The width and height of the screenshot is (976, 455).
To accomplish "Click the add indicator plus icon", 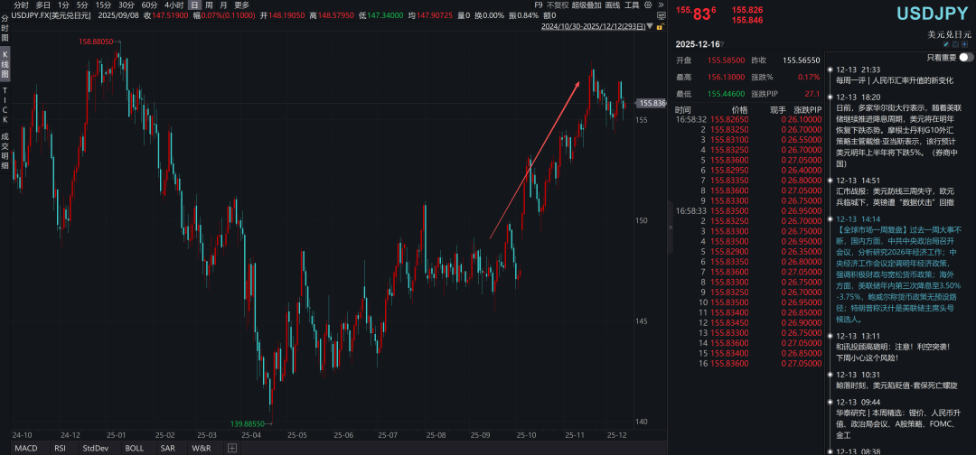I will coord(231,448).
